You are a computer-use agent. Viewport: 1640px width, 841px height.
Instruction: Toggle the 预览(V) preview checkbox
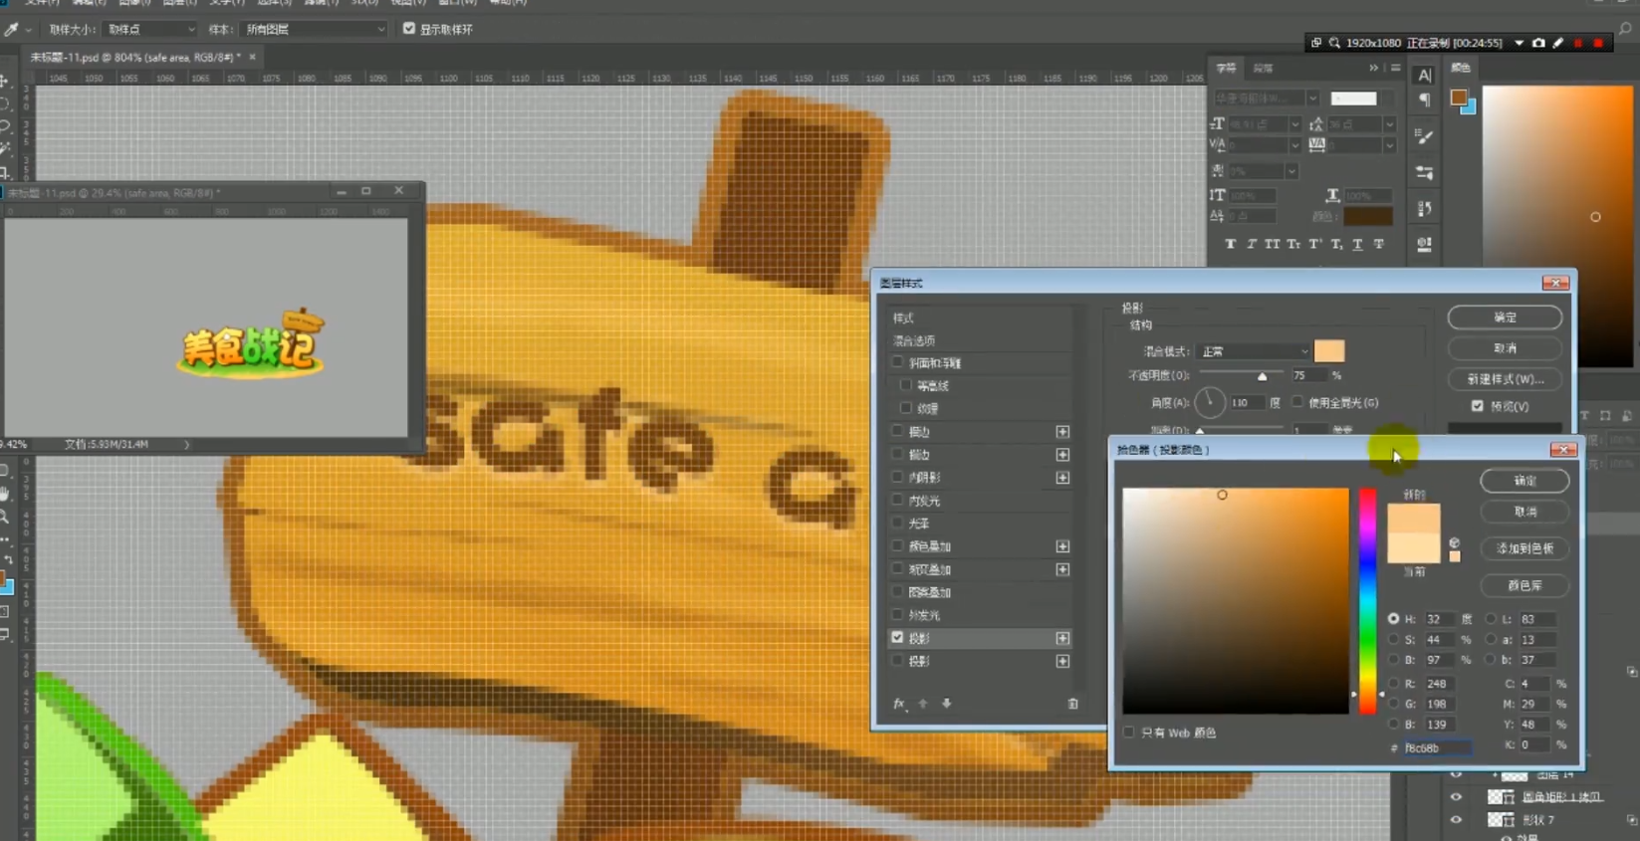point(1478,406)
